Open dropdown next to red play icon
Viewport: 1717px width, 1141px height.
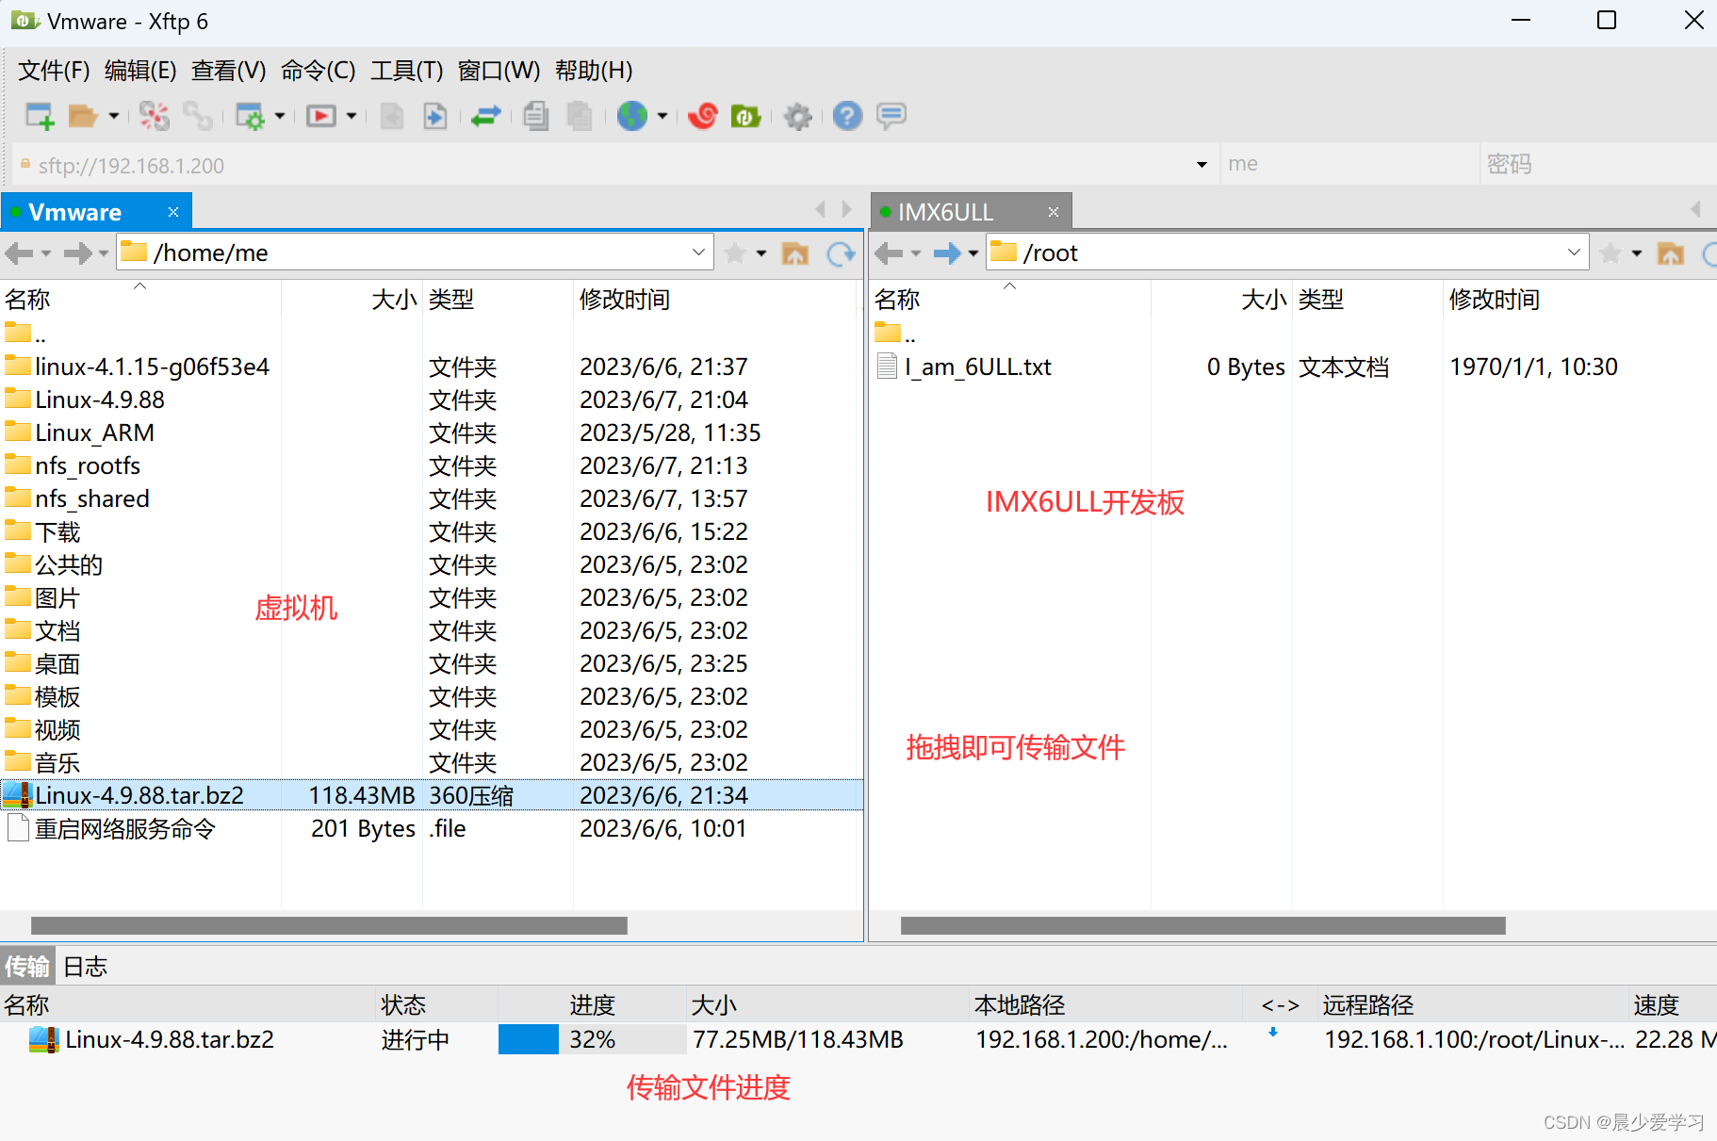click(x=352, y=116)
